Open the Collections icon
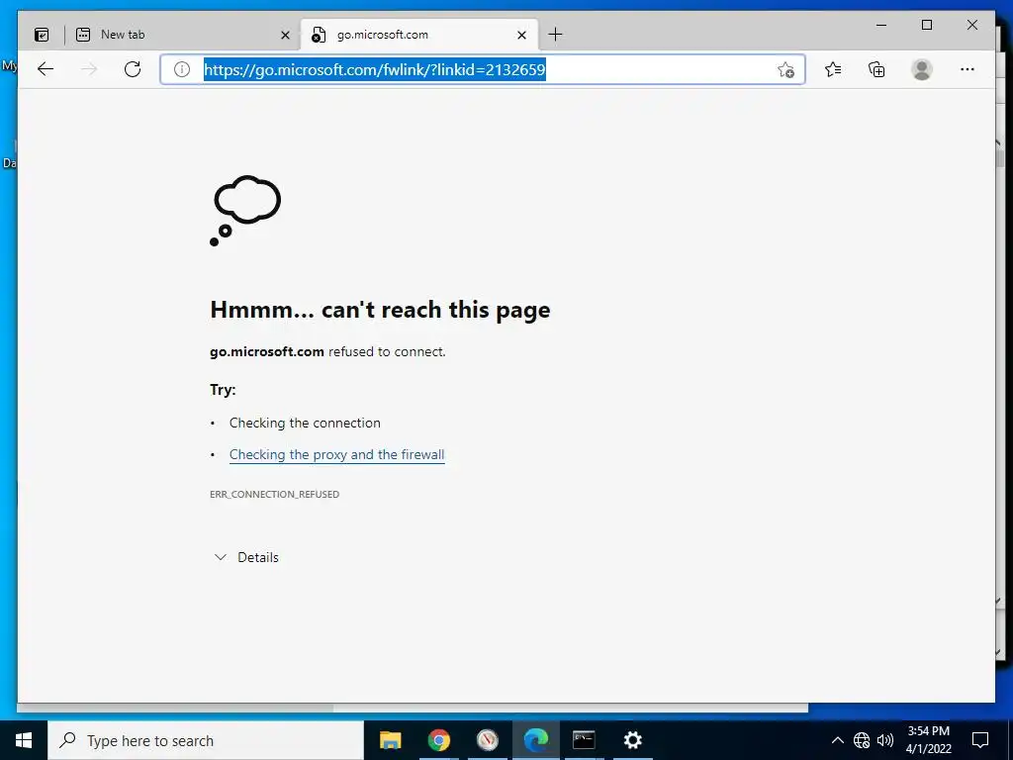Viewport: 1013px width, 760px height. (x=876, y=69)
